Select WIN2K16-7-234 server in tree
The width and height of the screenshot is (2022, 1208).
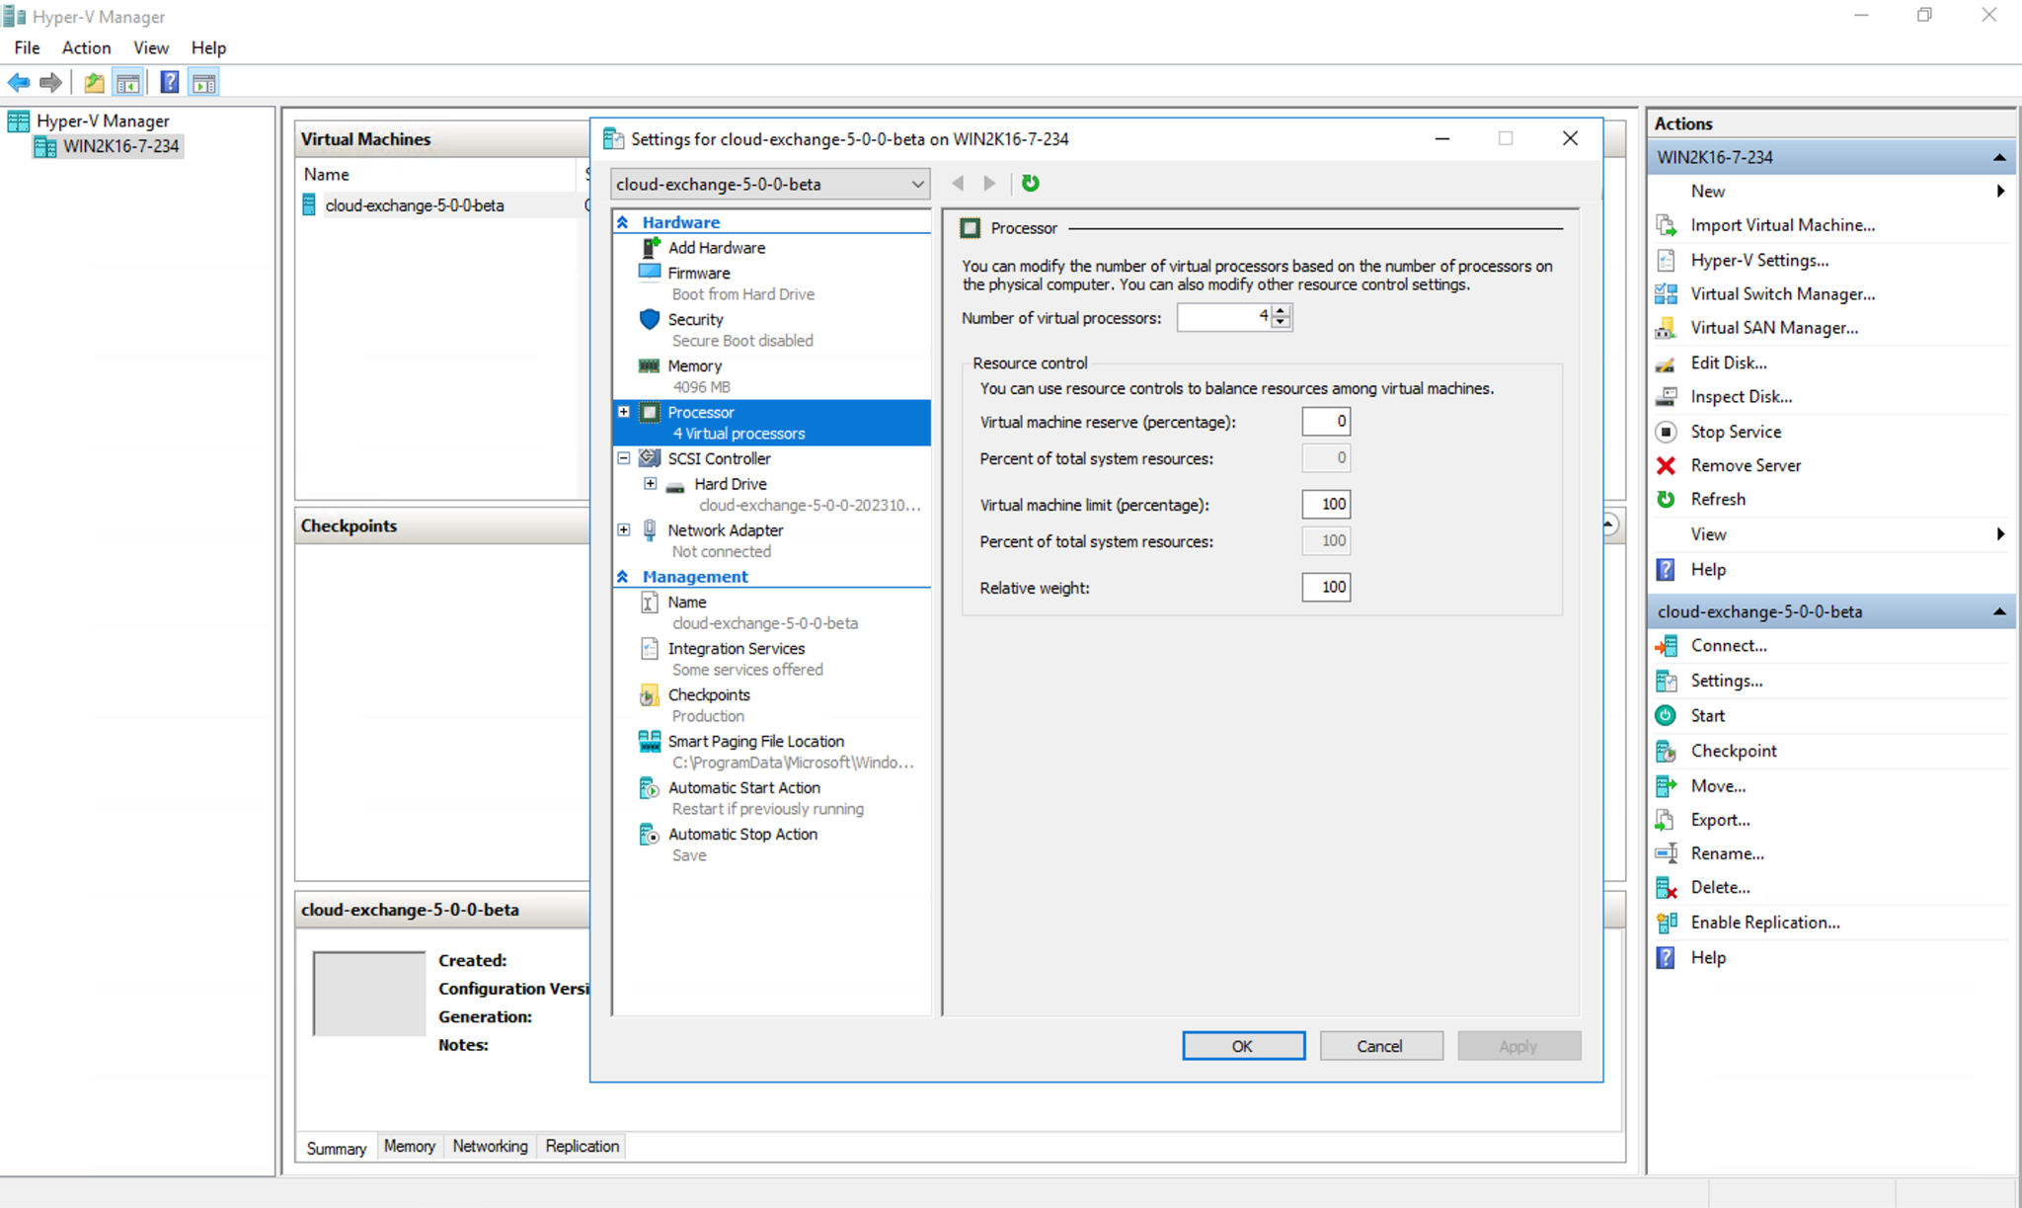(120, 146)
